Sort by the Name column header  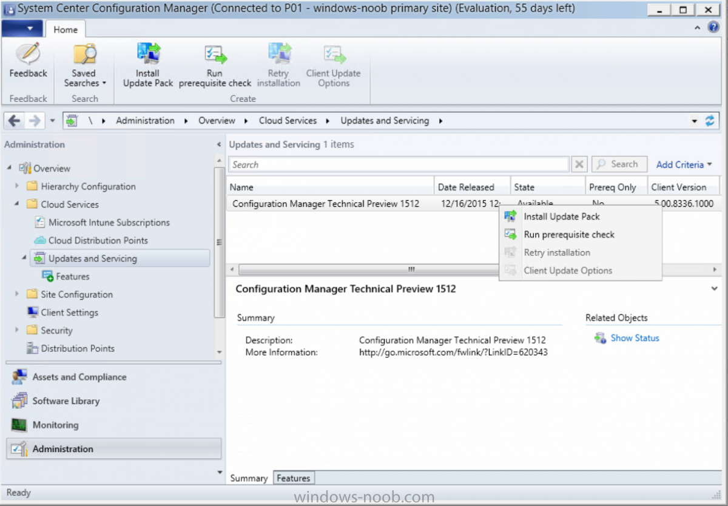pos(331,187)
